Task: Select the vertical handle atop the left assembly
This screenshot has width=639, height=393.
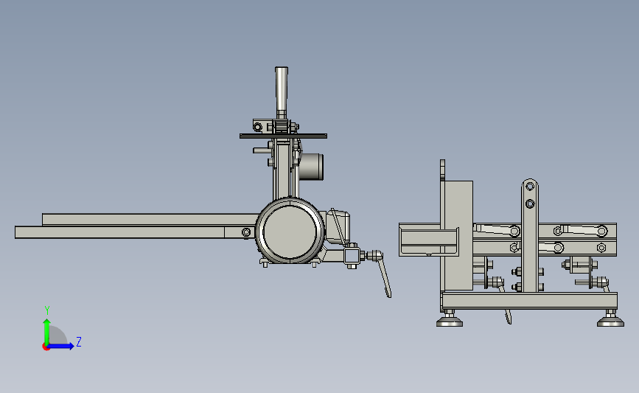Action: 282,90
